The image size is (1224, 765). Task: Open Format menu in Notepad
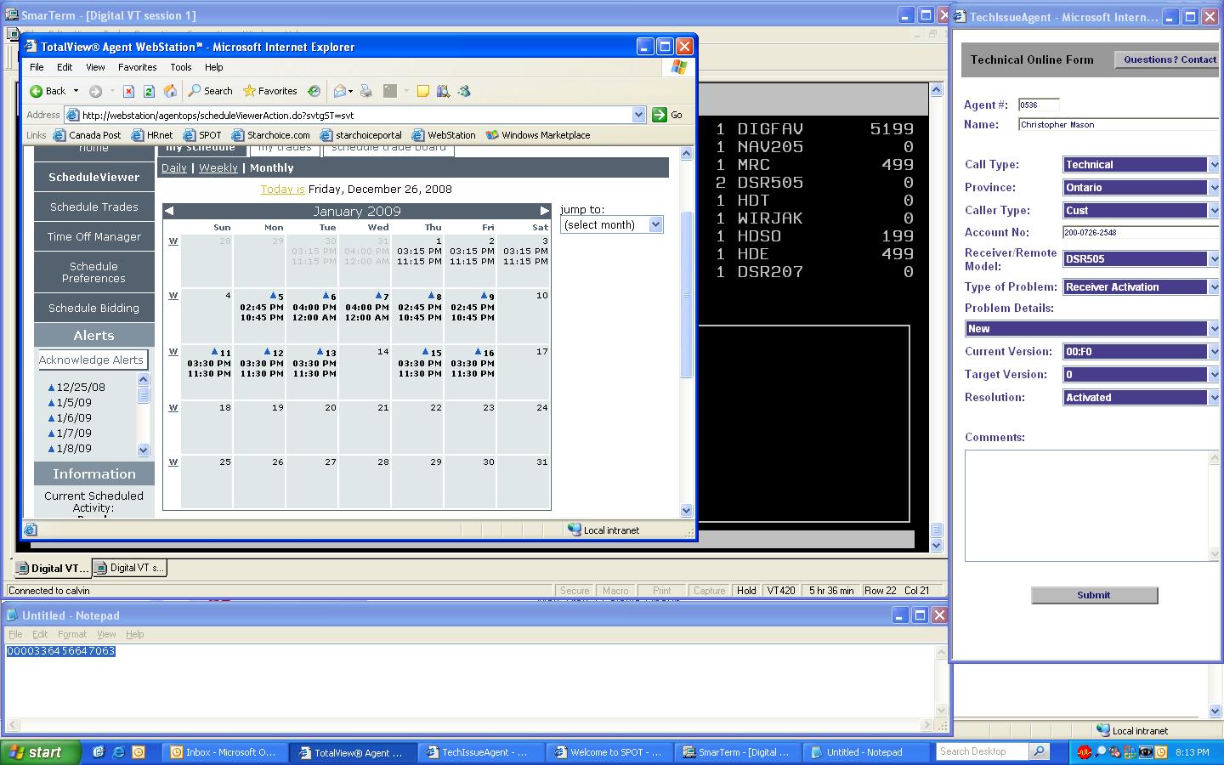(72, 634)
